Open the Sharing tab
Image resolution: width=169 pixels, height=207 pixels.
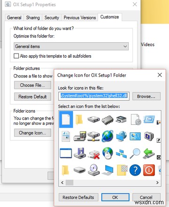(33, 17)
